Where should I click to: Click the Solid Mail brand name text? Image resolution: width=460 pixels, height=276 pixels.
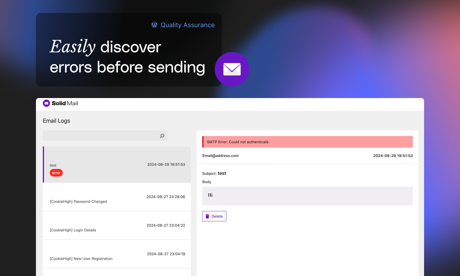click(x=65, y=103)
